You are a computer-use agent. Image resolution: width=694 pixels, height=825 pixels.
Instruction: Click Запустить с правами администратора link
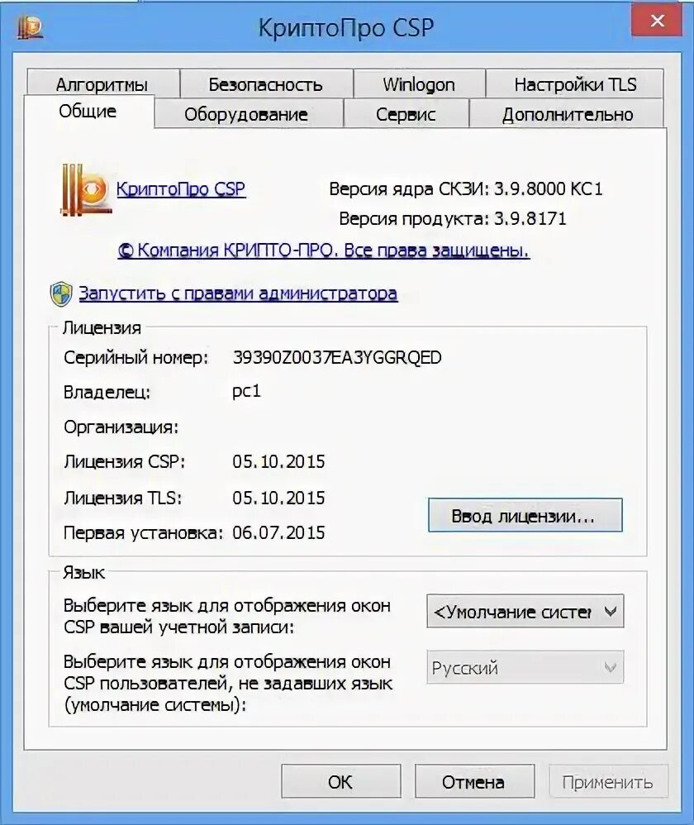pos(238,293)
